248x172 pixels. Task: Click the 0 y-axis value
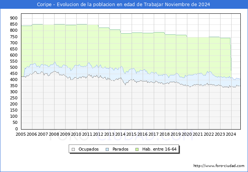click(x=16, y=129)
